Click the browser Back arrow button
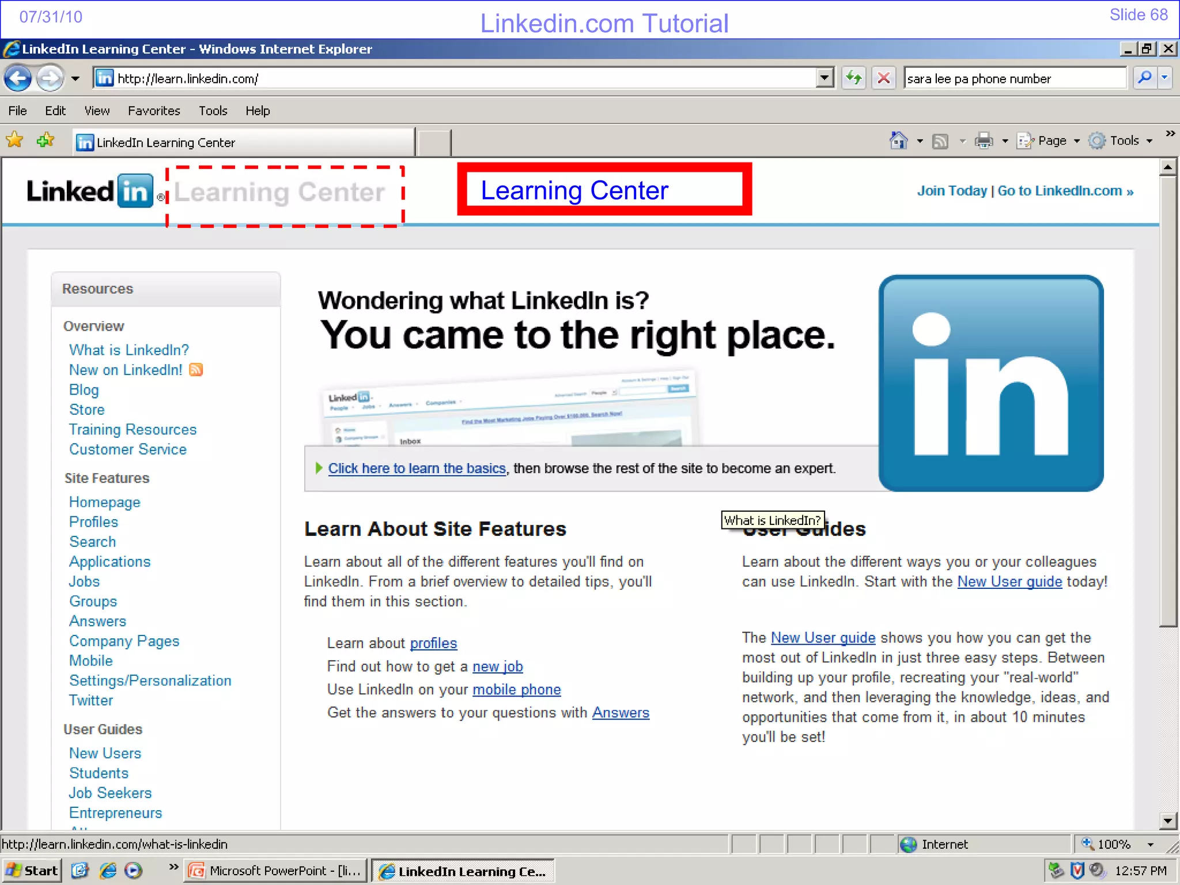This screenshot has width=1180, height=885. tap(18, 78)
